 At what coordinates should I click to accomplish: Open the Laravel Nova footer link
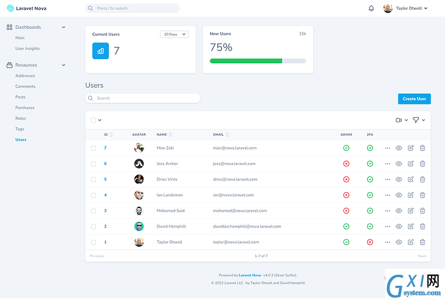pyautogui.click(x=250, y=275)
